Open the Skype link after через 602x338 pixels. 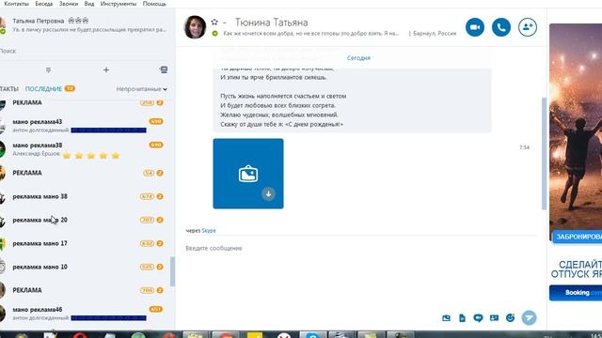click(x=209, y=230)
